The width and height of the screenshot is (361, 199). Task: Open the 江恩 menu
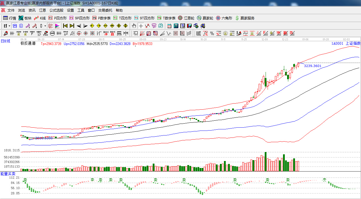[x=42, y=10]
